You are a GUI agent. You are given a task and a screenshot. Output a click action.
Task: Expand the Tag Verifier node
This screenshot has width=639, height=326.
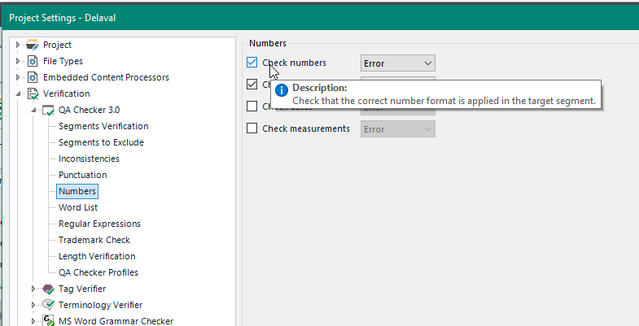(x=33, y=289)
